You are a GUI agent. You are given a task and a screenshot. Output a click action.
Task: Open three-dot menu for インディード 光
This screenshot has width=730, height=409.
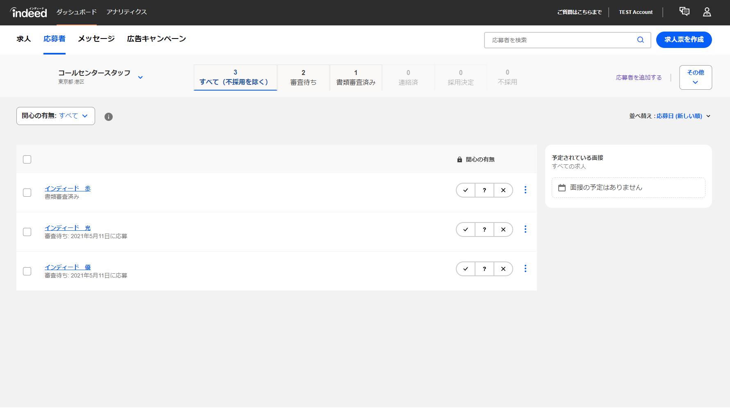click(x=525, y=229)
